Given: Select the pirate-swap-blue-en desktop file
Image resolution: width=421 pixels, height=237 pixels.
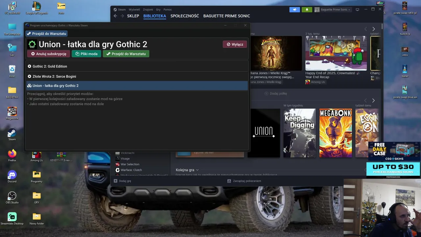Looking at the screenshot, I should click(405, 92).
